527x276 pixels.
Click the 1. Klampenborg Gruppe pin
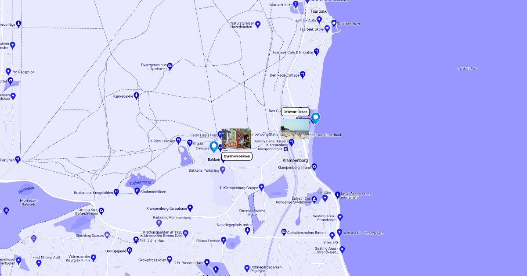pos(262,188)
